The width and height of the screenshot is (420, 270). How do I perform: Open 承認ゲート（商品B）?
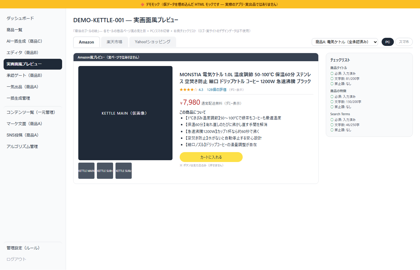point(33,76)
